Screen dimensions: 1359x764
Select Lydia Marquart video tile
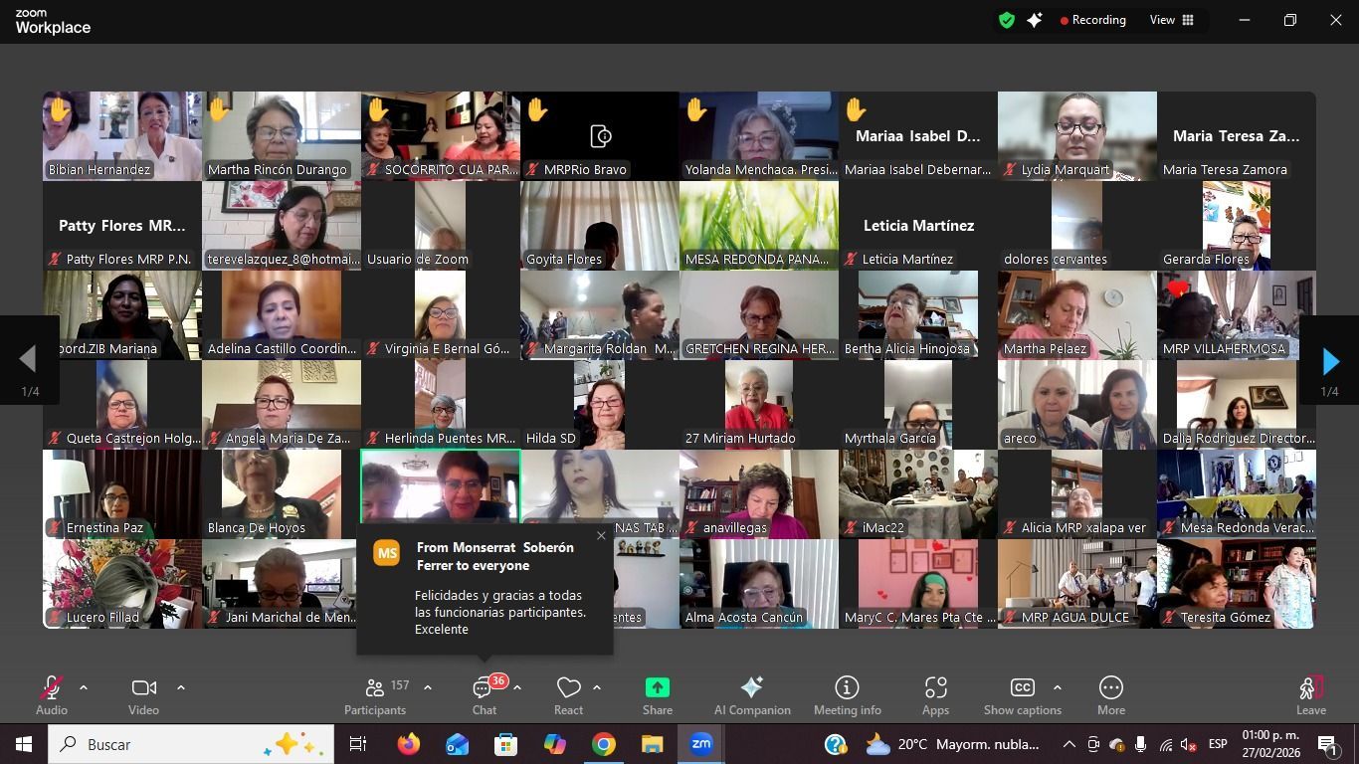click(1077, 136)
